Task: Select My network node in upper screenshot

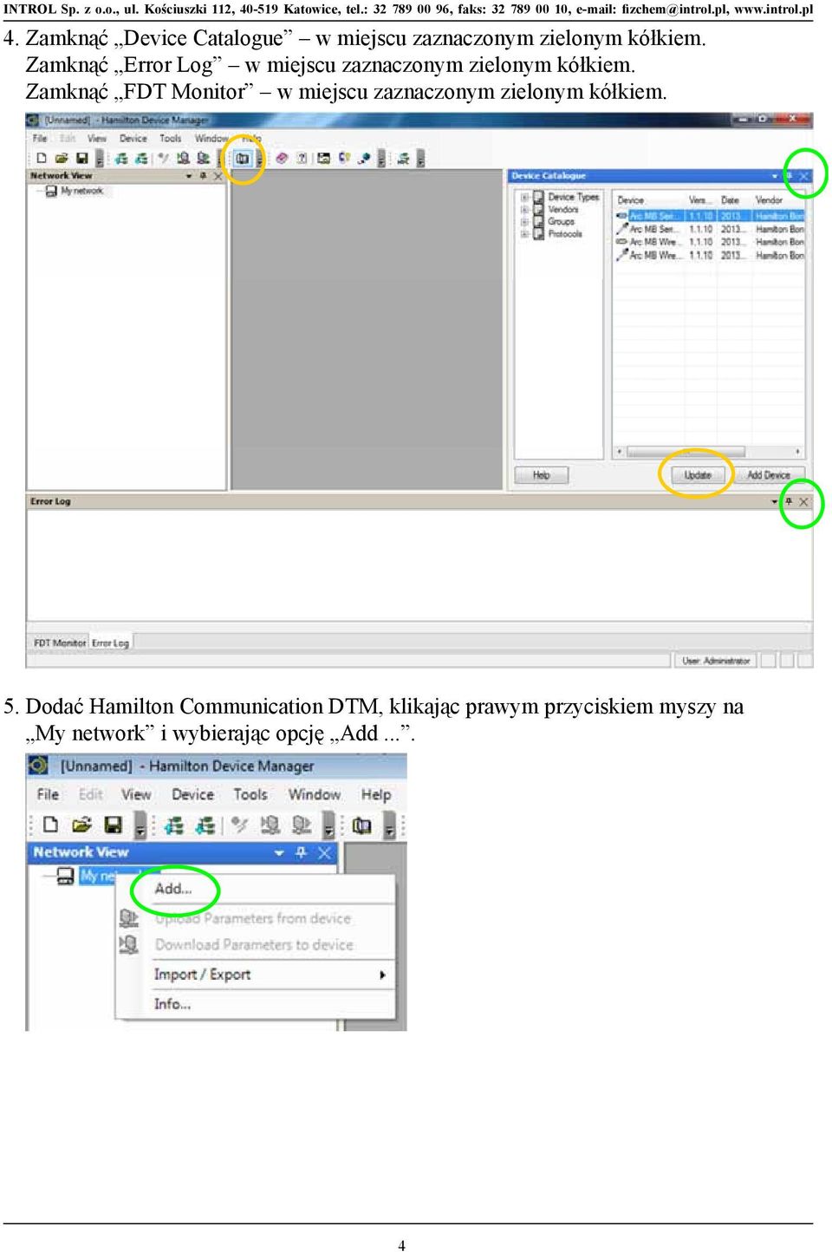Action: click(82, 191)
